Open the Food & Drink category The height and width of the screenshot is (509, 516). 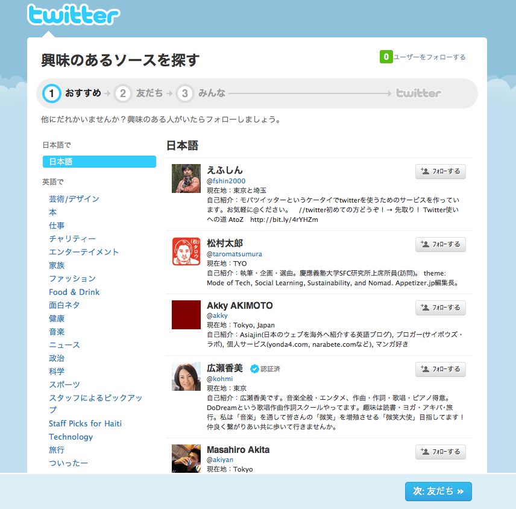point(74,292)
